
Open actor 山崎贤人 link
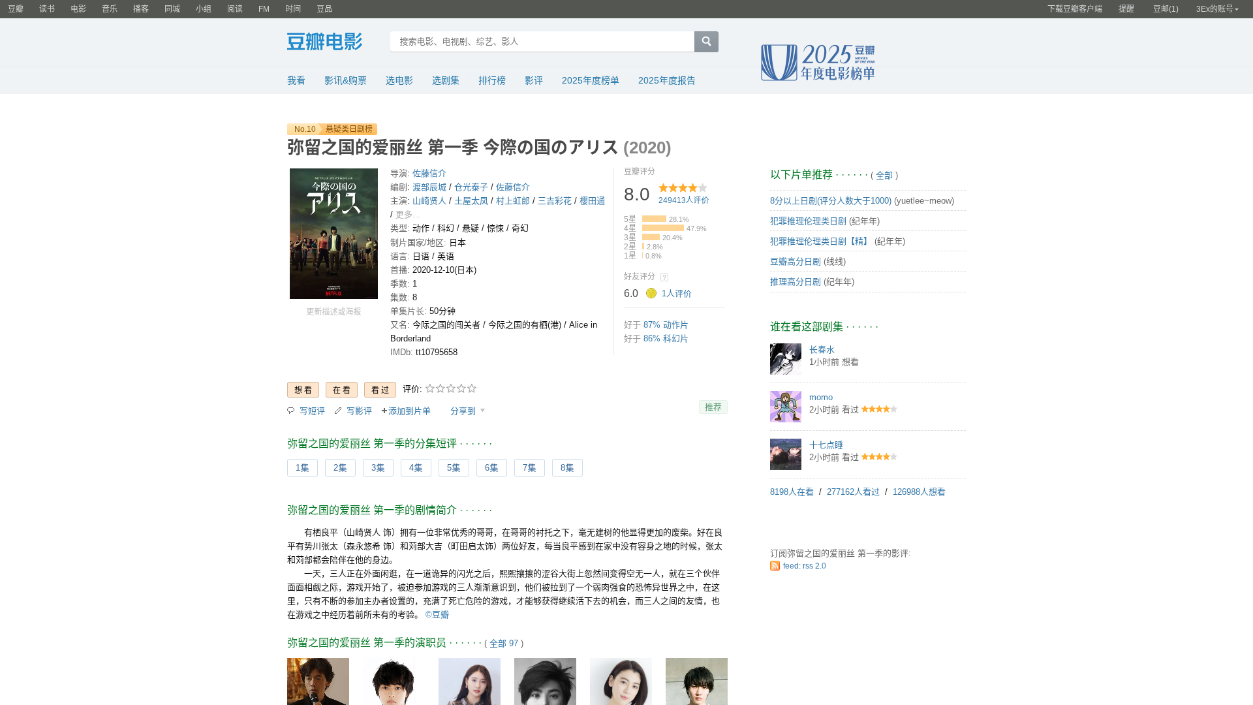coord(429,201)
